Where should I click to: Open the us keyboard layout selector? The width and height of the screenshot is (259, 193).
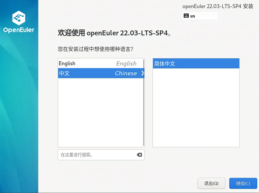pyautogui.click(x=200, y=16)
